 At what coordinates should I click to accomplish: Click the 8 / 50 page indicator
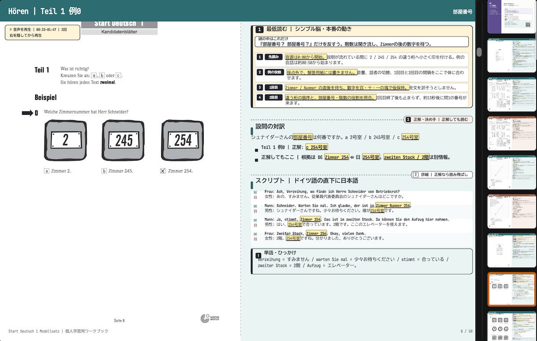[x=466, y=331]
